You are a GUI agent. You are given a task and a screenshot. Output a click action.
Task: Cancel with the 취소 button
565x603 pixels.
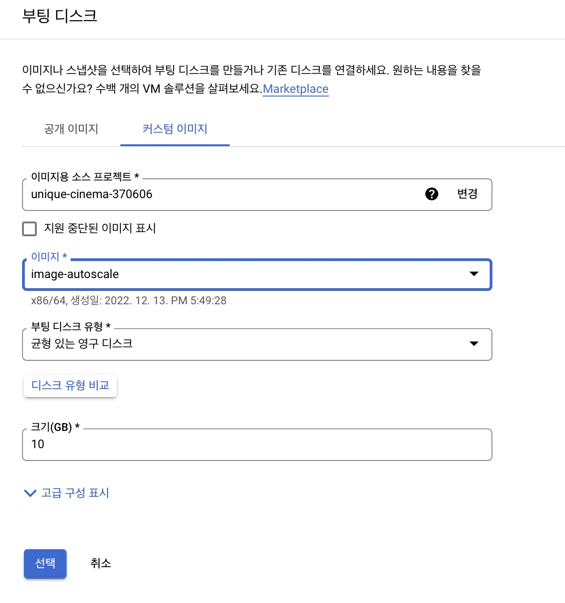(101, 563)
